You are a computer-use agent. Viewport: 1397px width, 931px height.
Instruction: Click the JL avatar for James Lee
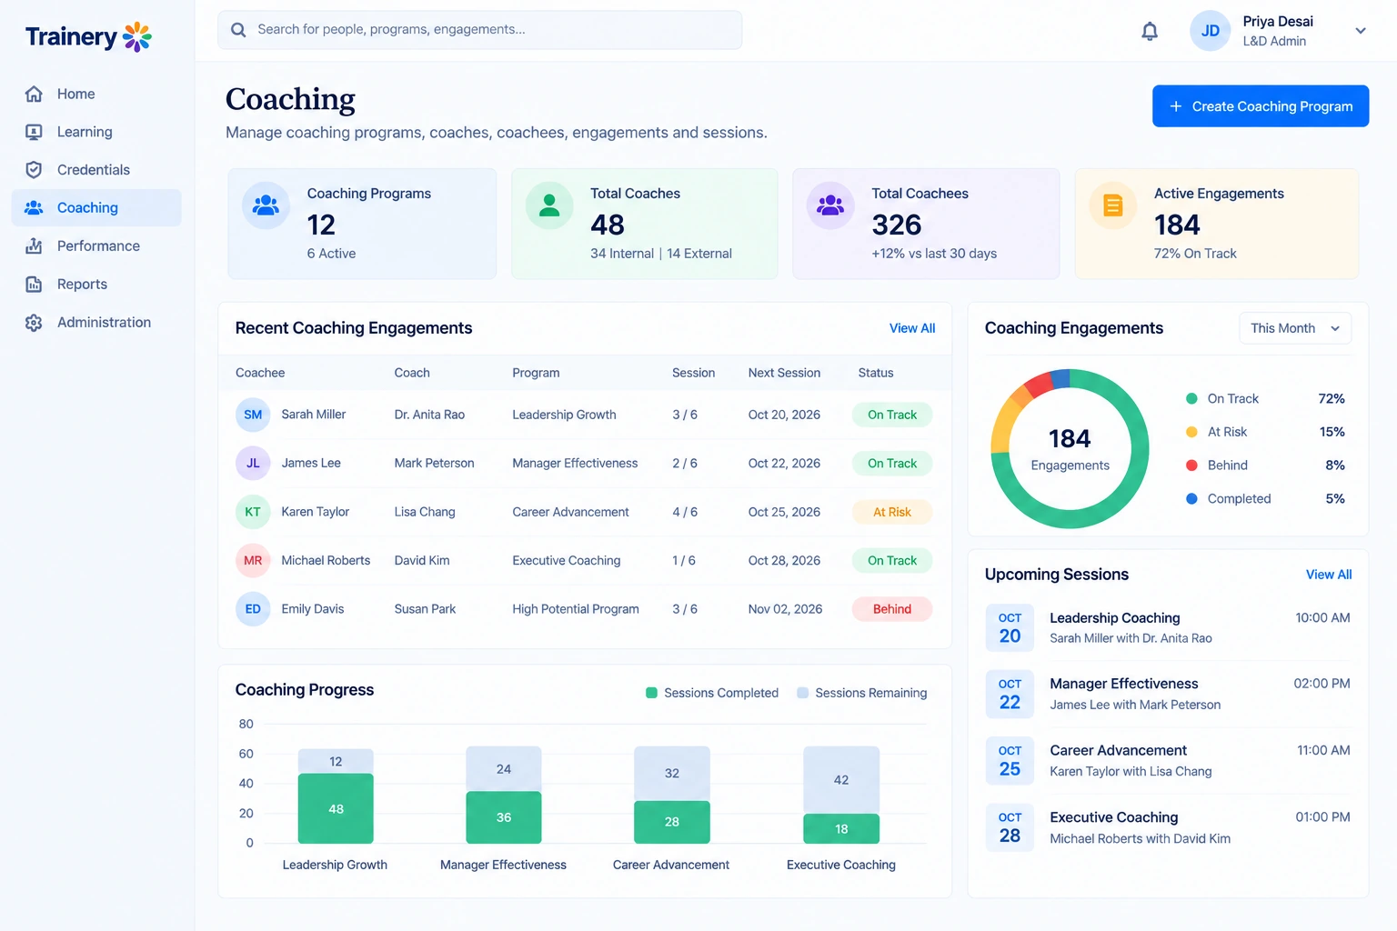253,464
